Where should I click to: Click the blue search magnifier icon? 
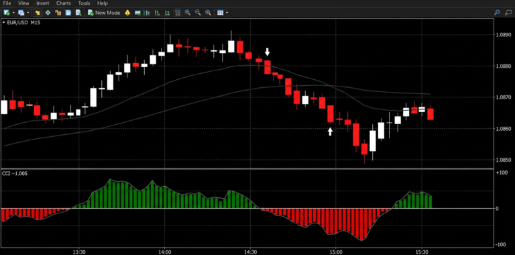pos(497,13)
